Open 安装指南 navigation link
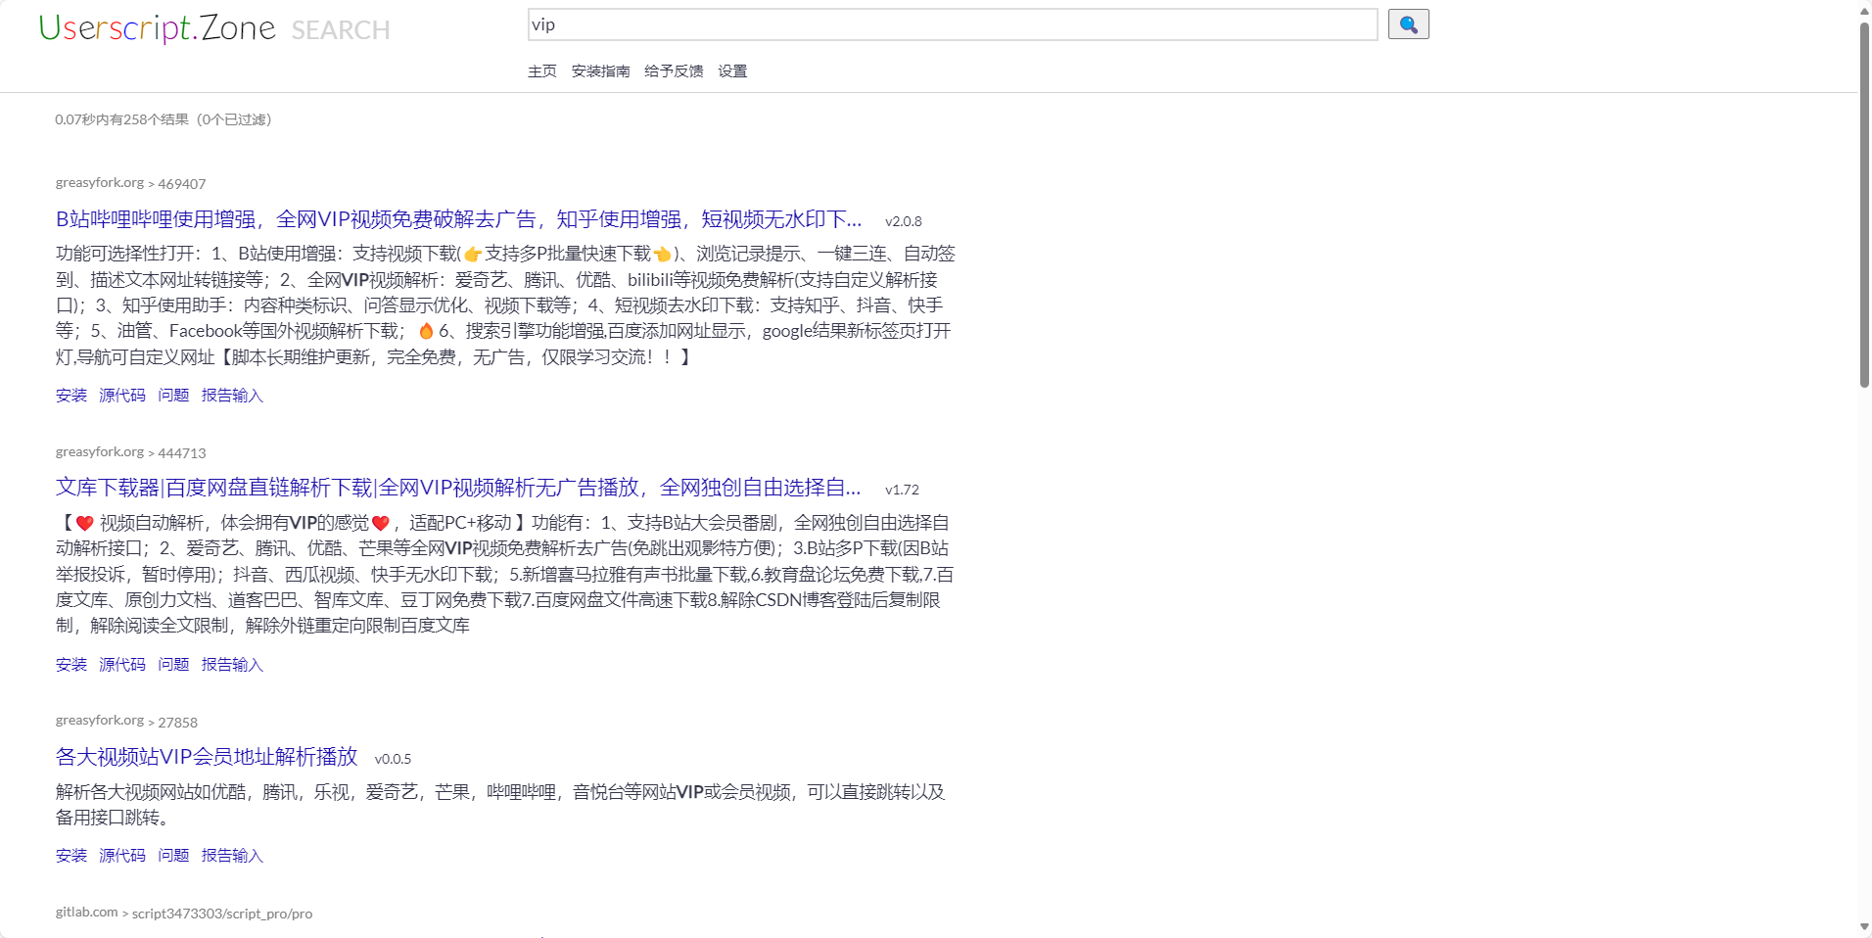1872x938 pixels. tap(600, 71)
